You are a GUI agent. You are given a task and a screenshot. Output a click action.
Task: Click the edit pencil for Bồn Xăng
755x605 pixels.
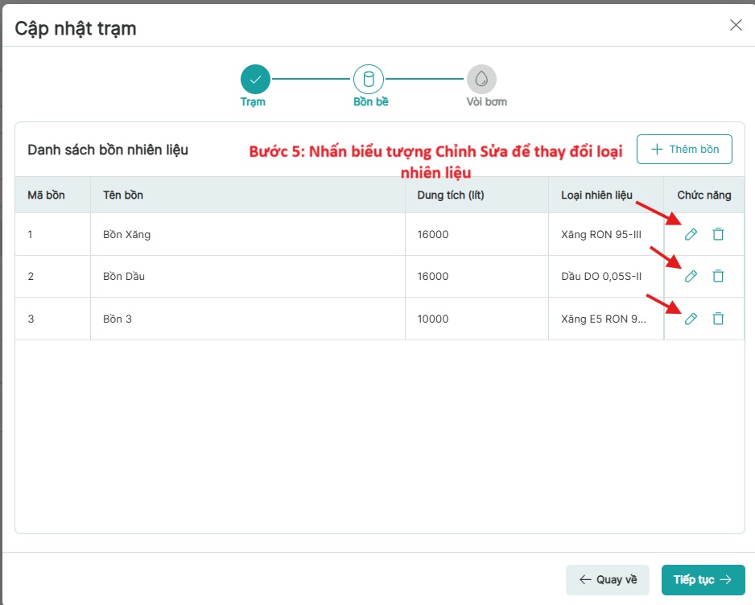[690, 234]
